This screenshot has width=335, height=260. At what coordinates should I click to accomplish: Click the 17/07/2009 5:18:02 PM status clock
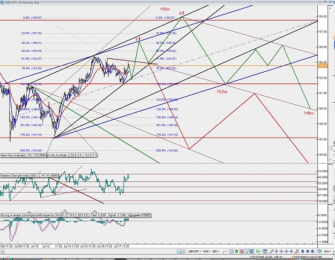point(307,257)
